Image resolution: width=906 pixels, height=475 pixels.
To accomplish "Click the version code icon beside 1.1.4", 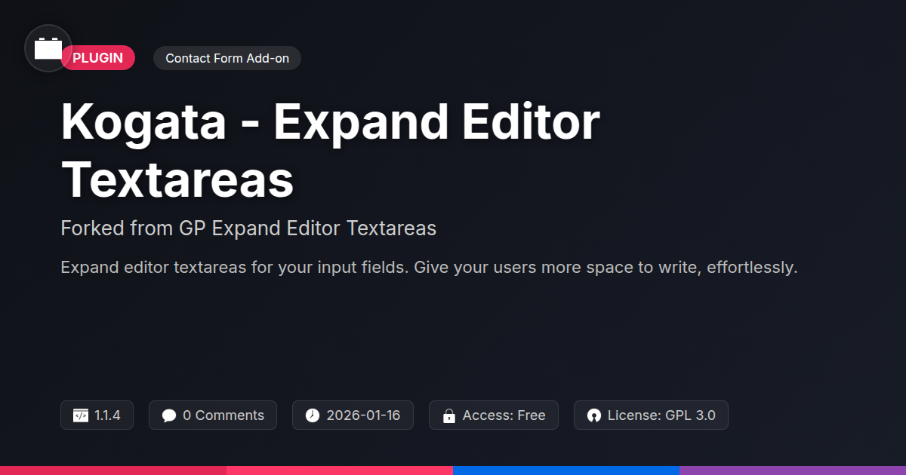I will coord(80,415).
